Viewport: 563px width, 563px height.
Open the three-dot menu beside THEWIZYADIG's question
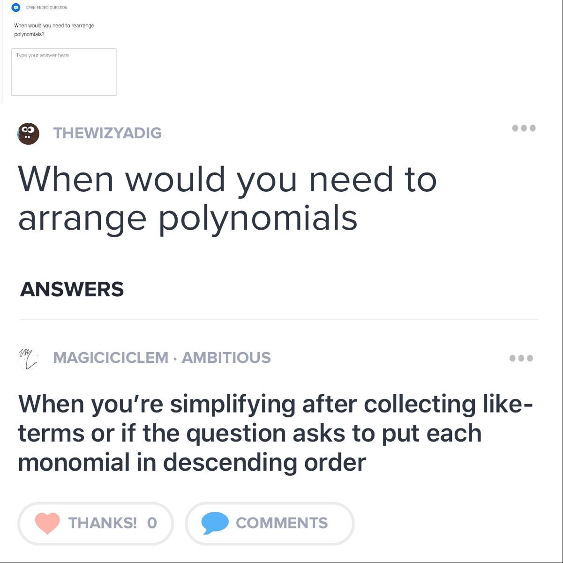coord(524,128)
